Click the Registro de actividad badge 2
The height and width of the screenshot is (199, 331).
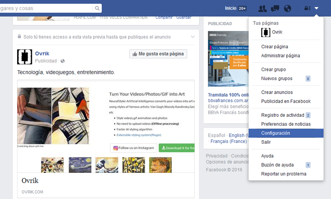(x=308, y=115)
